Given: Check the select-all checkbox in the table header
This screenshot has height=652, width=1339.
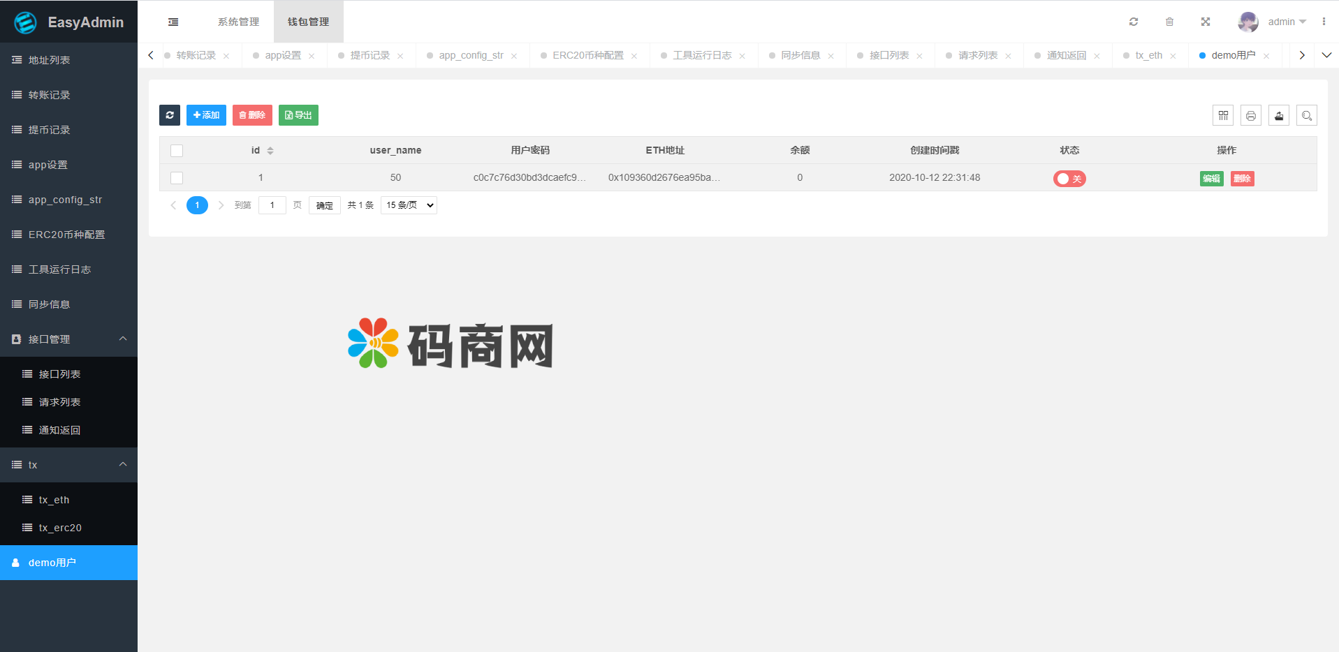Looking at the screenshot, I should coord(177,150).
